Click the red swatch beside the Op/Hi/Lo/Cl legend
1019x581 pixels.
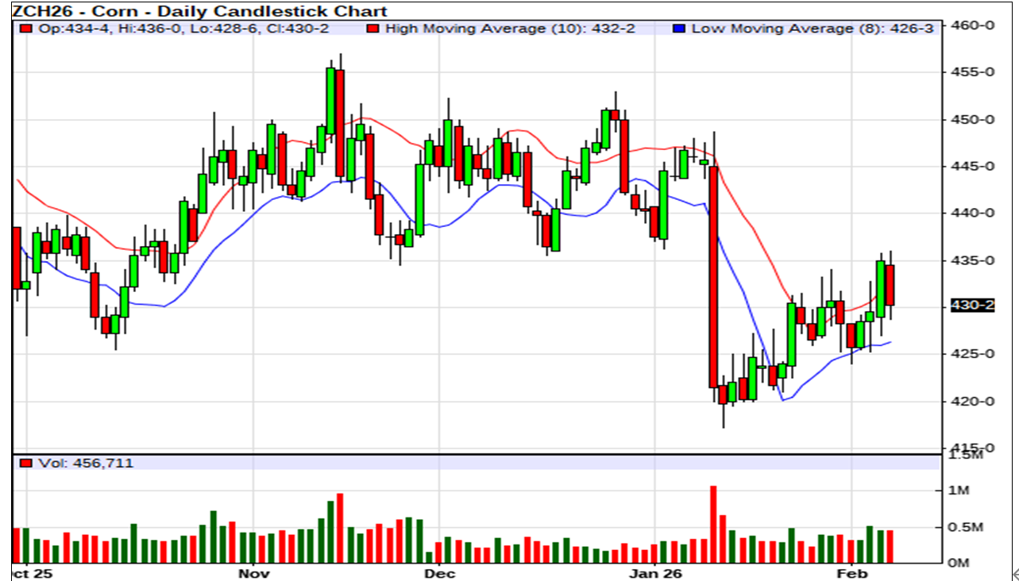26,29
